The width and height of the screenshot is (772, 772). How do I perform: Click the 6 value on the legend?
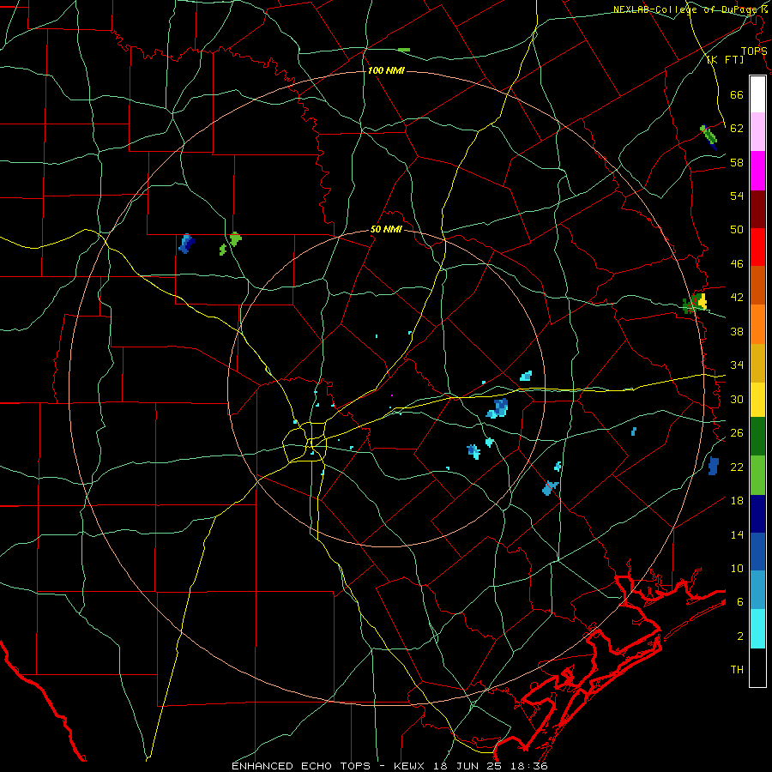739,601
